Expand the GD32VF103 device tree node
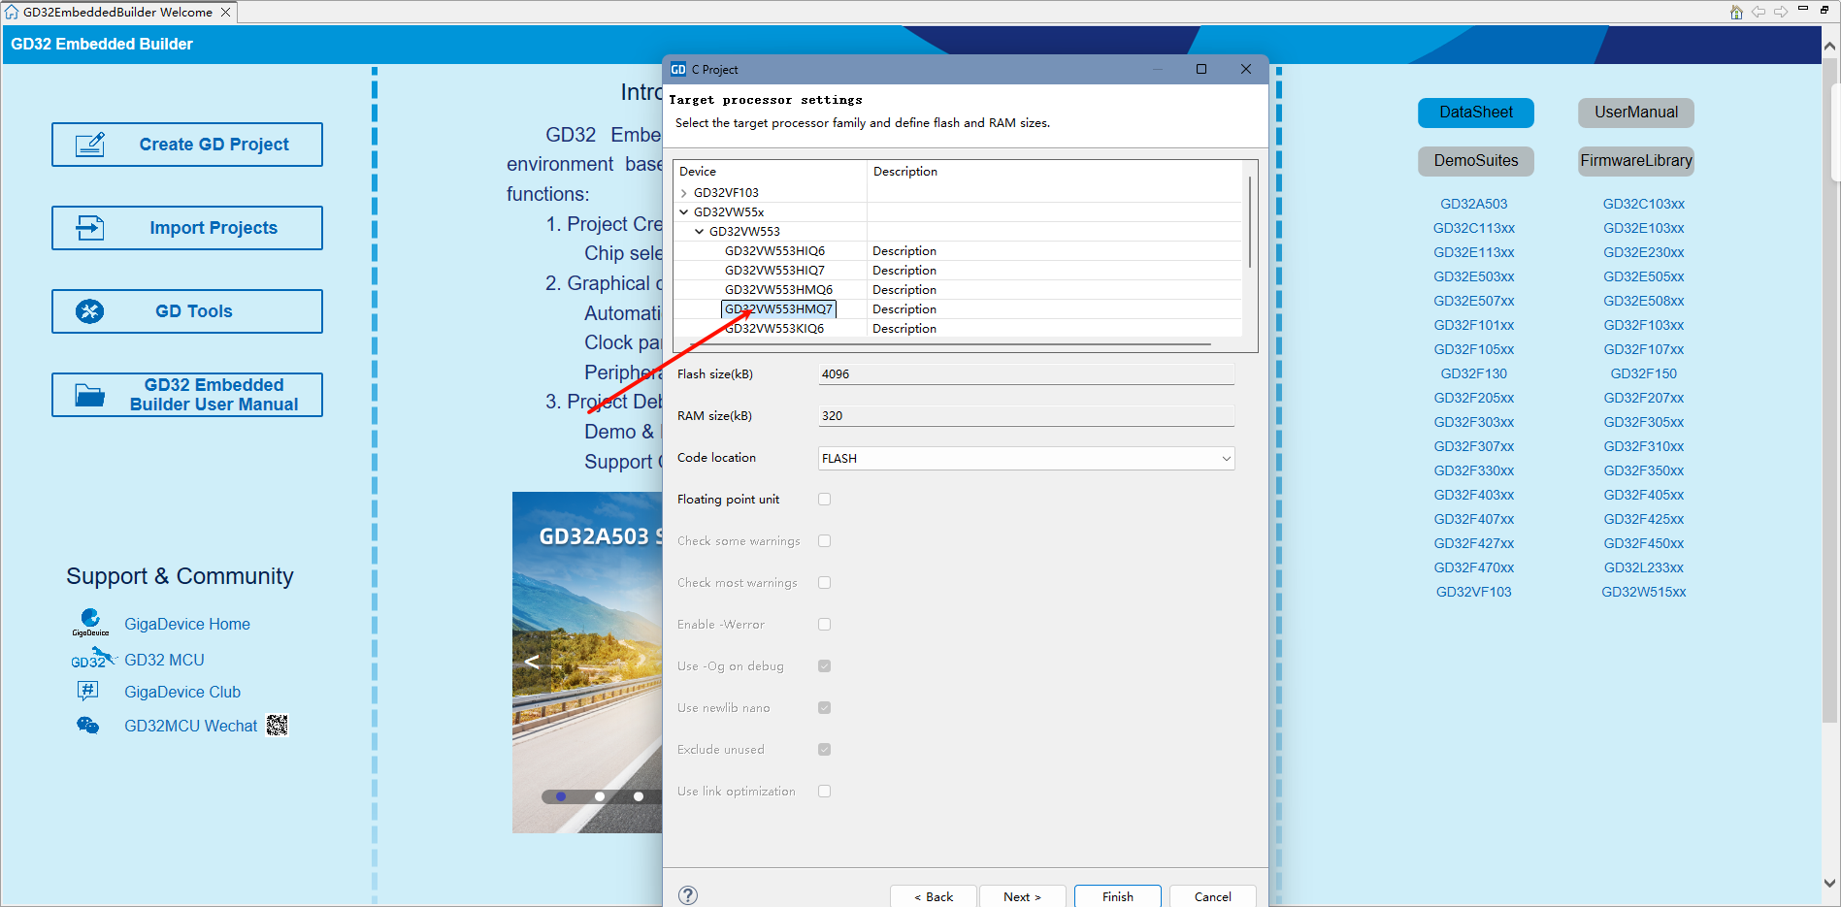 pyautogui.click(x=684, y=193)
